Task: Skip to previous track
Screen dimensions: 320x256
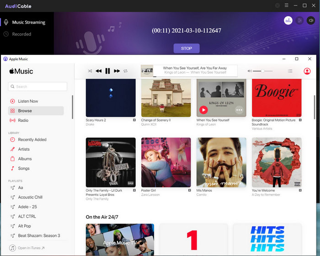Action: click(x=99, y=71)
